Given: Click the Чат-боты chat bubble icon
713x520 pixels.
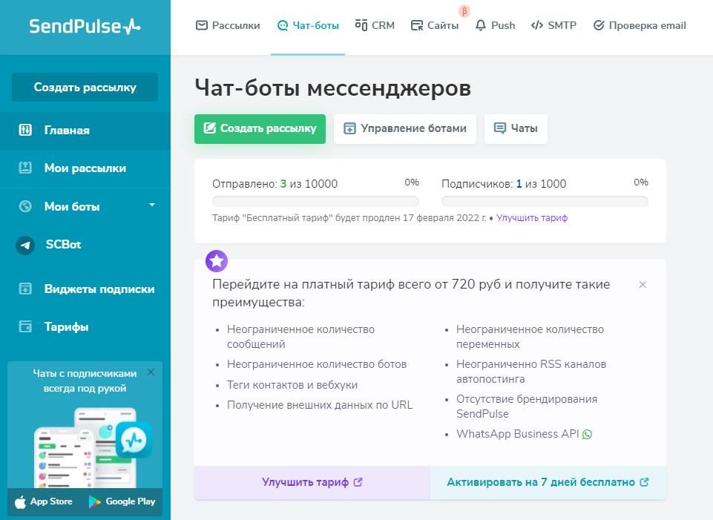Looking at the screenshot, I should pos(283,26).
